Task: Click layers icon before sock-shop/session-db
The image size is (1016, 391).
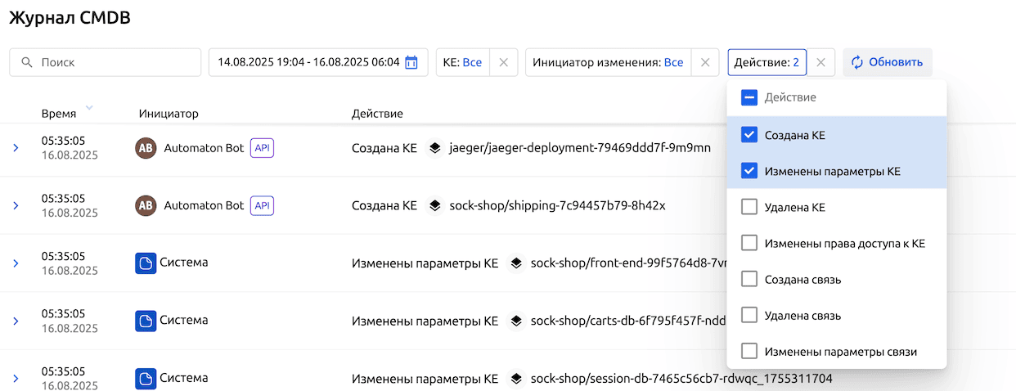Action: coord(515,379)
